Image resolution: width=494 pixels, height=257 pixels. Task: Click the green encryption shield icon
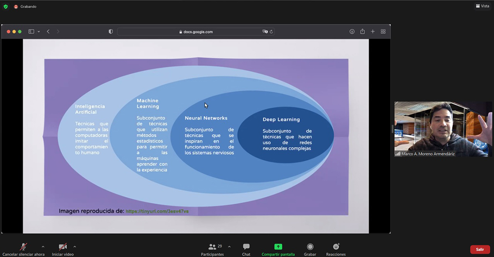[5, 7]
